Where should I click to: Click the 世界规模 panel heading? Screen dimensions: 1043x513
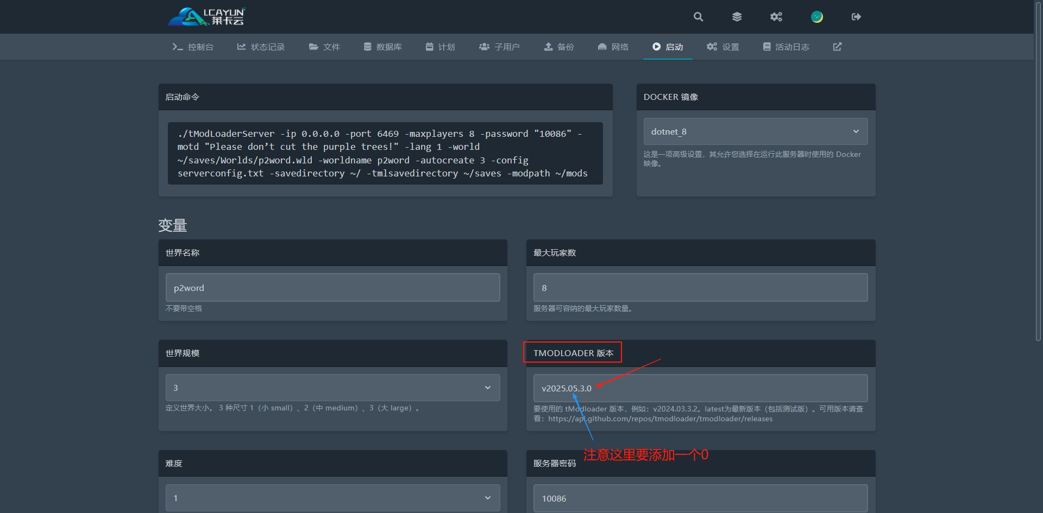click(183, 353)
